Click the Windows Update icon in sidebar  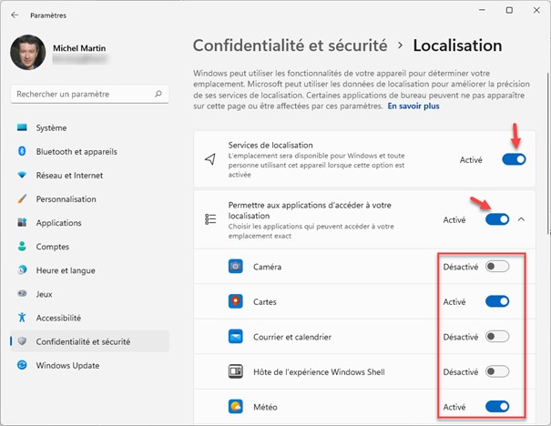click(x=22, y=365)
